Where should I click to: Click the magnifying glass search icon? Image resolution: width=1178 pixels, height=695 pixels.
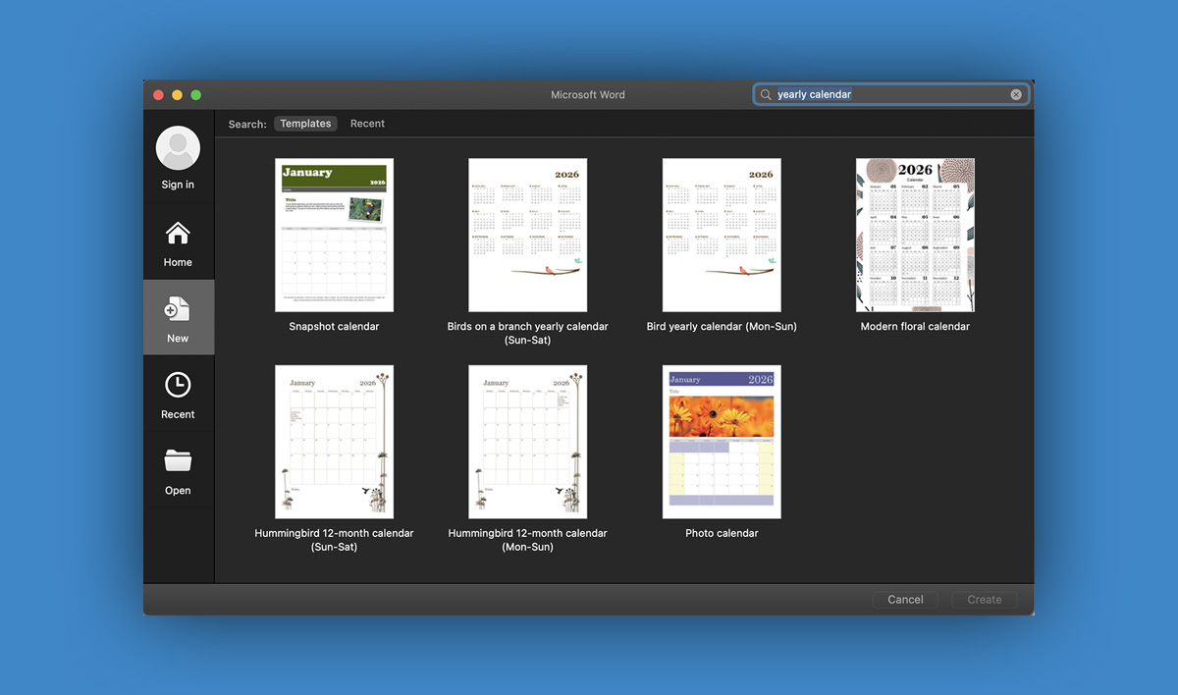766,94
